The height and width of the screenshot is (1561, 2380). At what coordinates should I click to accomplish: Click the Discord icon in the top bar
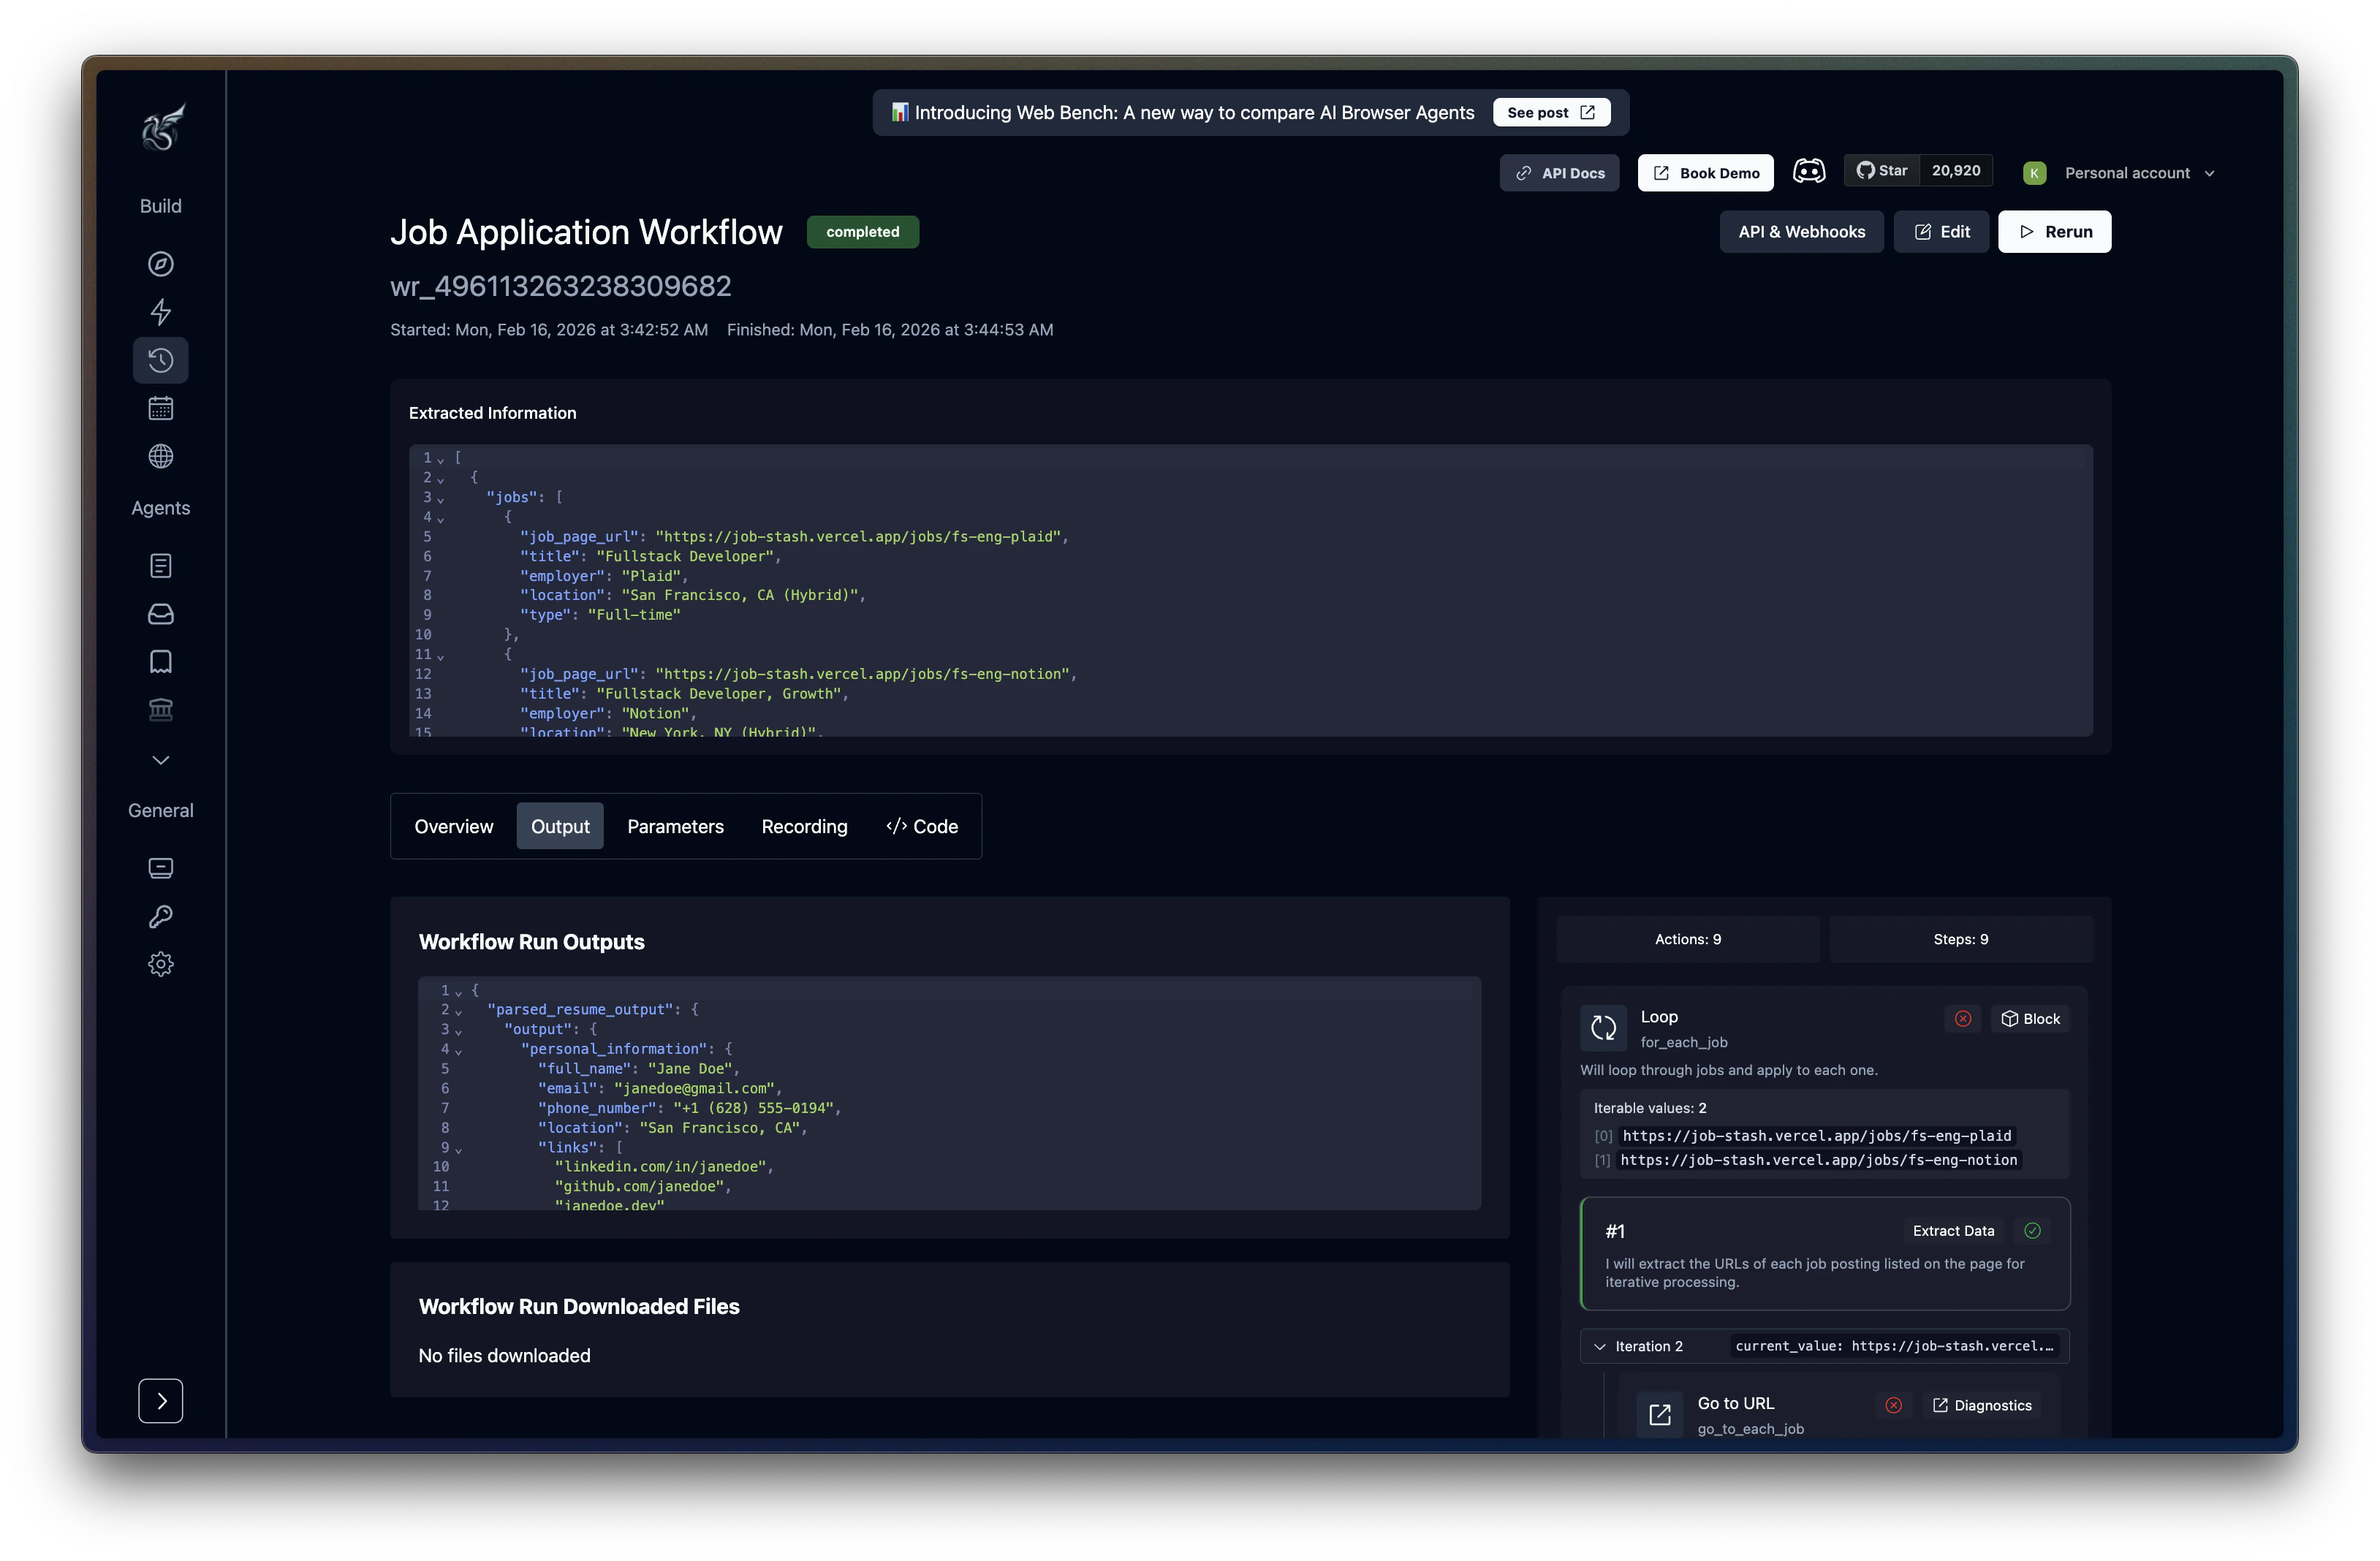[x=1811, y=171]
